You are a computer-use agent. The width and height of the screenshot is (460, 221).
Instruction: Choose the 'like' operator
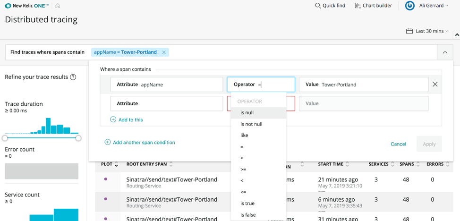click(258, 136)
